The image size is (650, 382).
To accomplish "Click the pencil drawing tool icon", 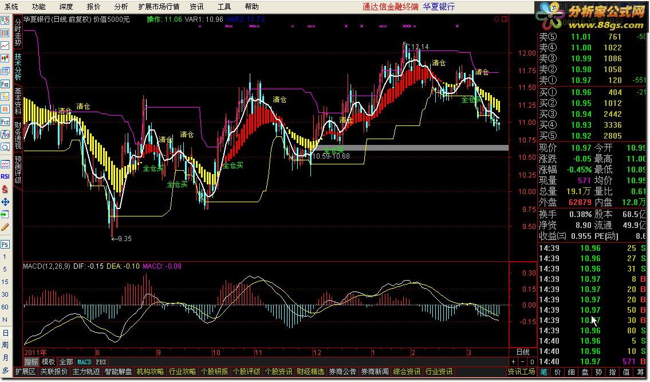I will coord(5,227).
